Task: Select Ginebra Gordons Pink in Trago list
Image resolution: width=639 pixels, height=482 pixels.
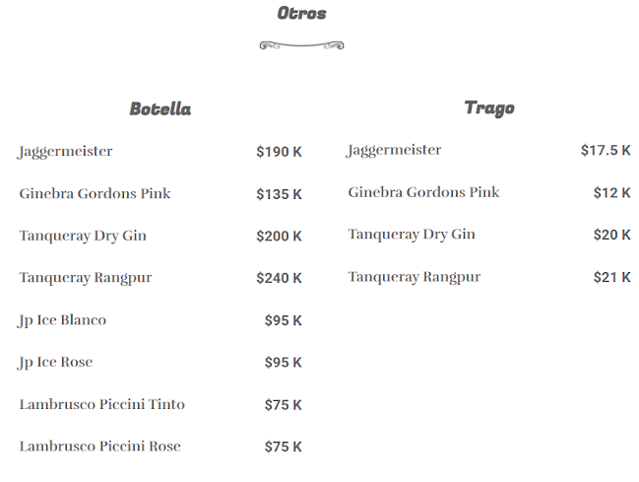Action: (423, 192)
